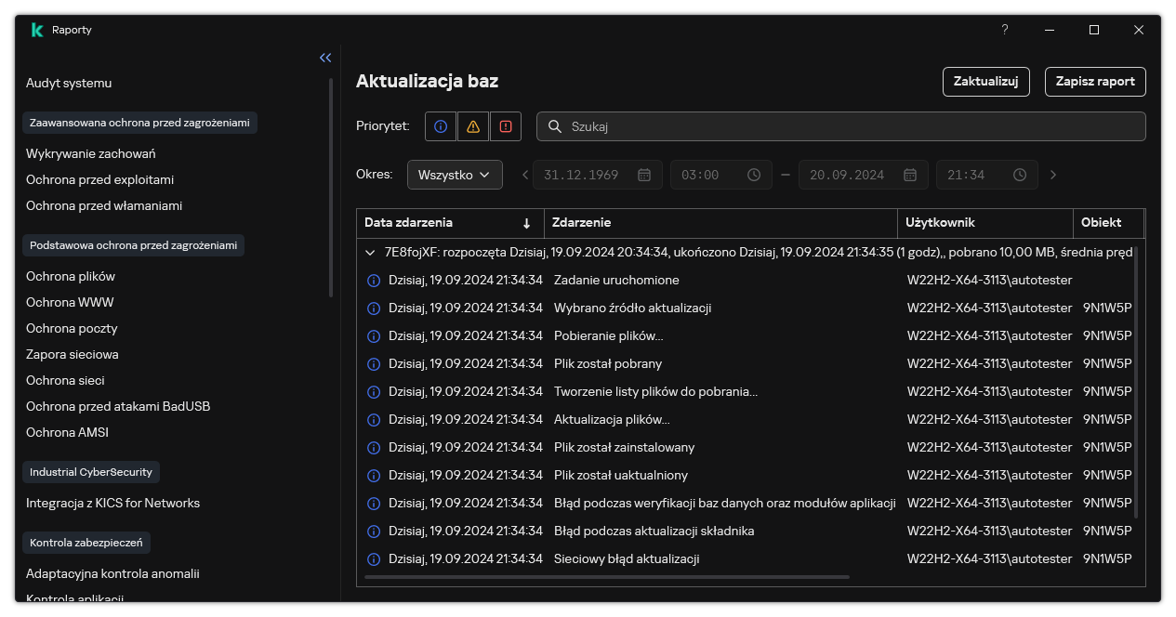
Task: Toggle the critical priority filter icon
Action: point(506,126)
